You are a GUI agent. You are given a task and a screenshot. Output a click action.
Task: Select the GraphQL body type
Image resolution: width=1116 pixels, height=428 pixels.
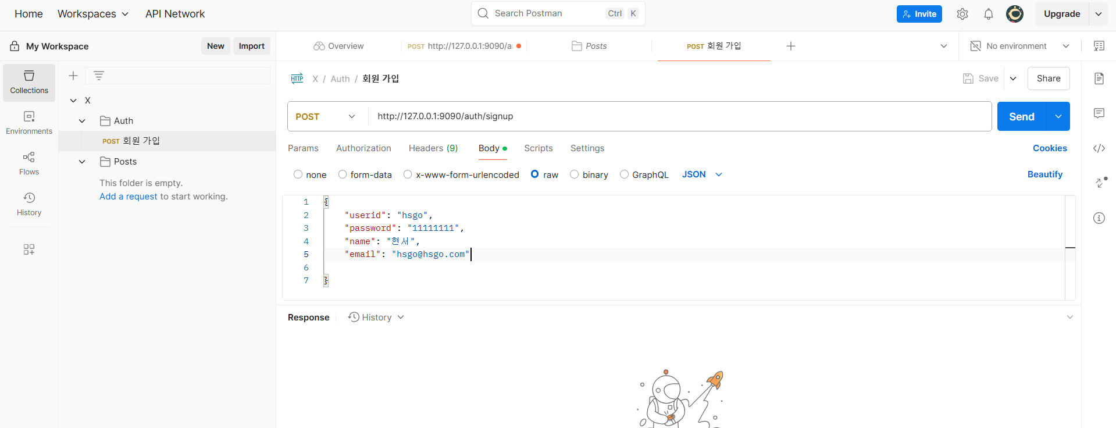(x=624, y=174)
